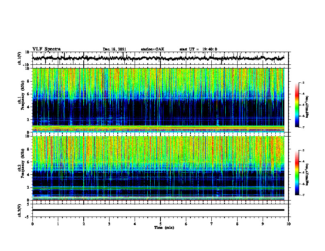This screenshot has width=325, height=251.
Task: Click time axis tick label "1"
Action: pyautogui.click(x=58, y=224)
